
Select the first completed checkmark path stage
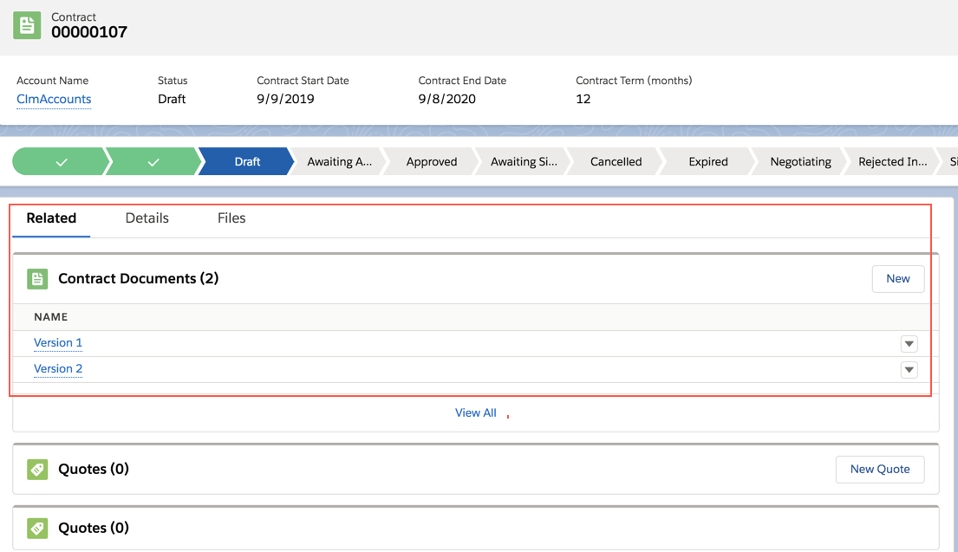click(x=61, y=162)
